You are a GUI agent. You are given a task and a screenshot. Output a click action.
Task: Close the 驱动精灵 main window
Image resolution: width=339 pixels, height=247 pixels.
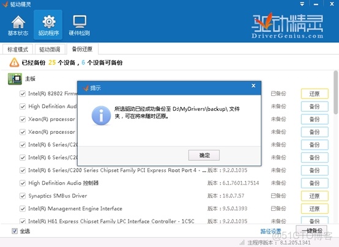[332, 4]
